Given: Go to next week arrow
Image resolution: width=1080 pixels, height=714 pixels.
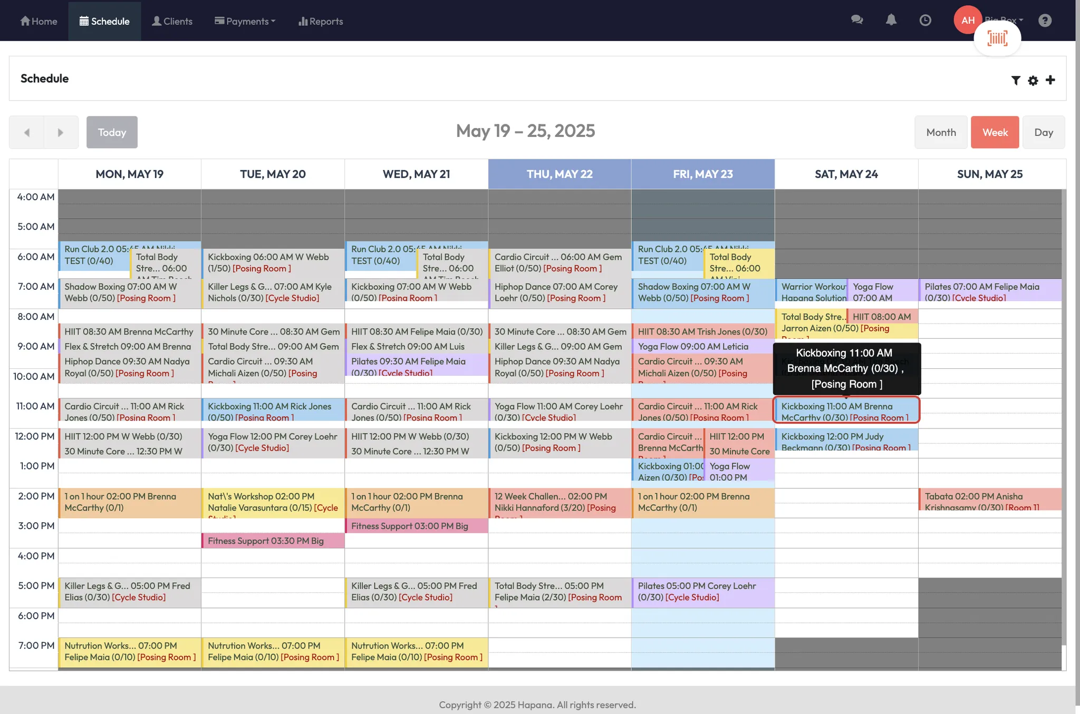Looking at the screenshot, I should pos(61,132).
